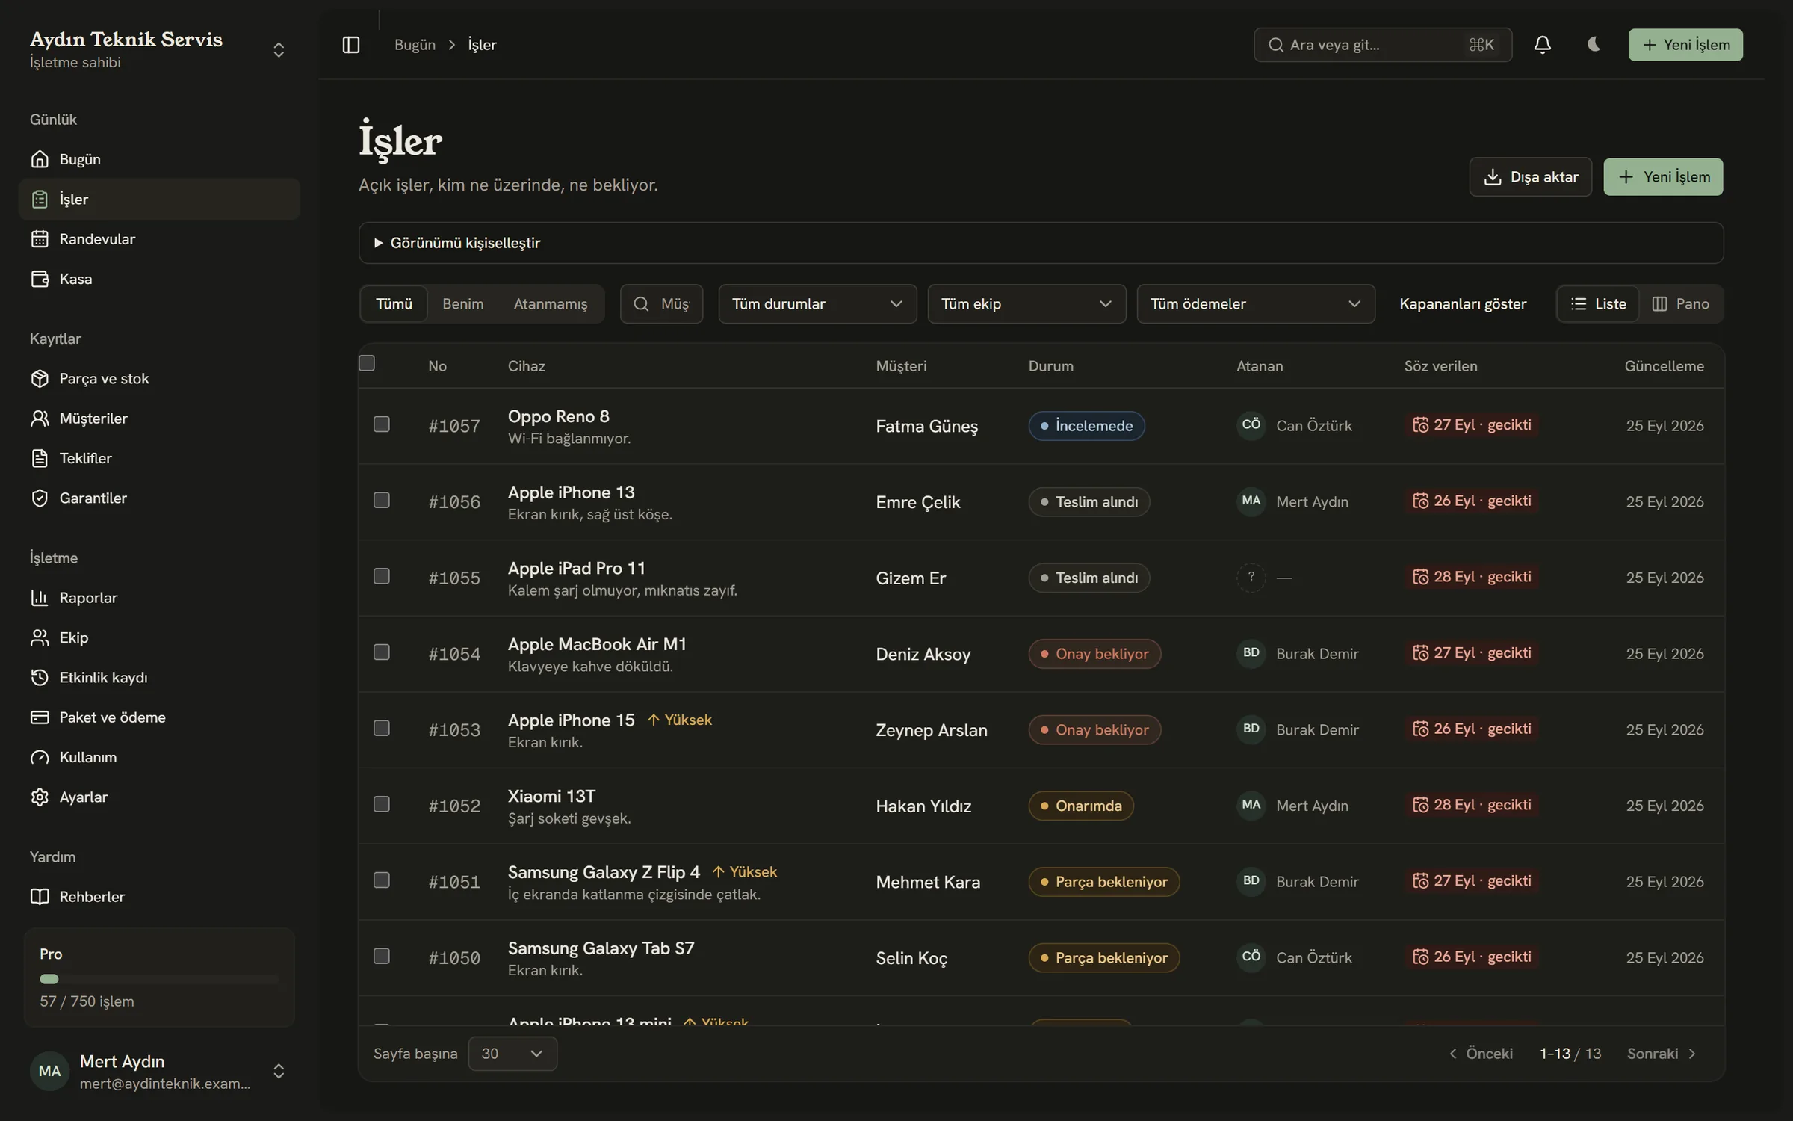This screenshot has height=1121, width=1793.
Task: Open notifications bell
Action: (x=1542, y=45)
